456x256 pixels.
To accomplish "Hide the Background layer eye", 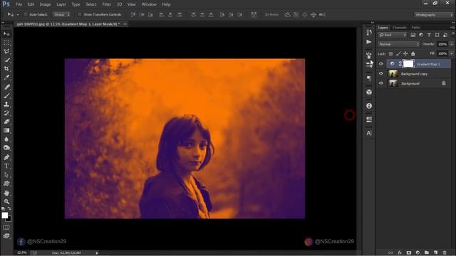I will point(381,83).
